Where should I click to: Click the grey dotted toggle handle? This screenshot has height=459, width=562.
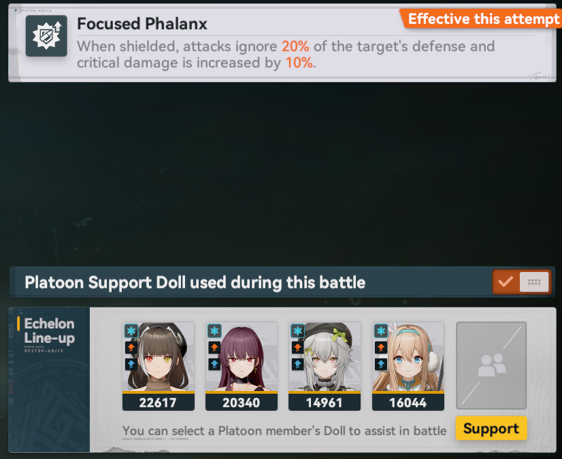click(x=534, y=282)
